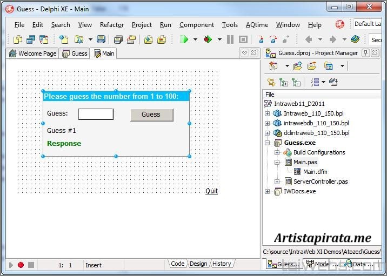387x276 pixels.
Task: Open the editor tabs heart dropdown
Action: coord(244,53)
